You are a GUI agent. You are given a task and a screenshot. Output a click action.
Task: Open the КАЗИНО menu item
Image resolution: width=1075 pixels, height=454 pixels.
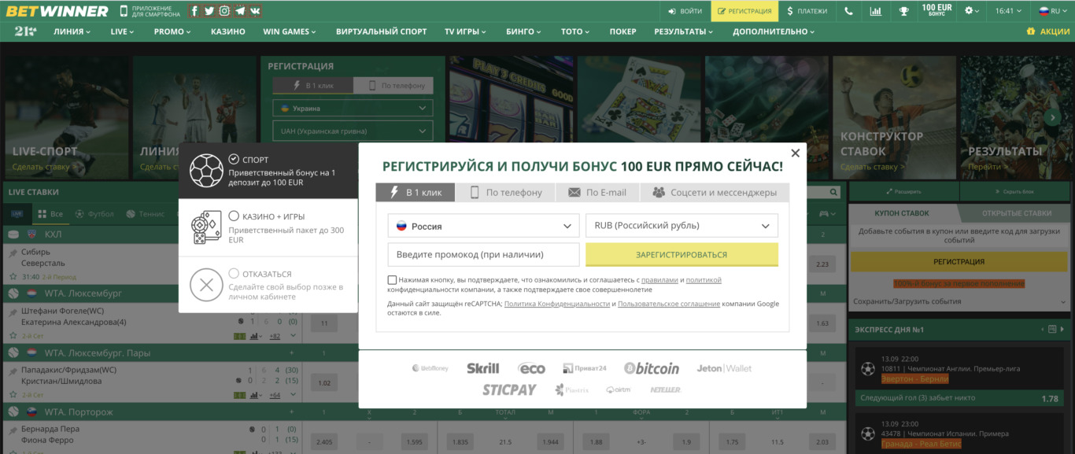tap(228, 31)
